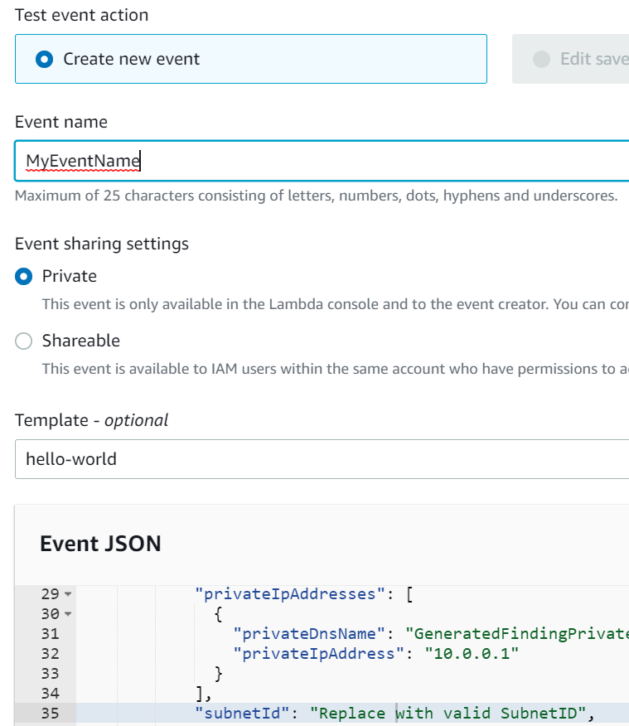Click the Private option description text
The height and width of the screenshot is (726, 629).
click(336, 304)
